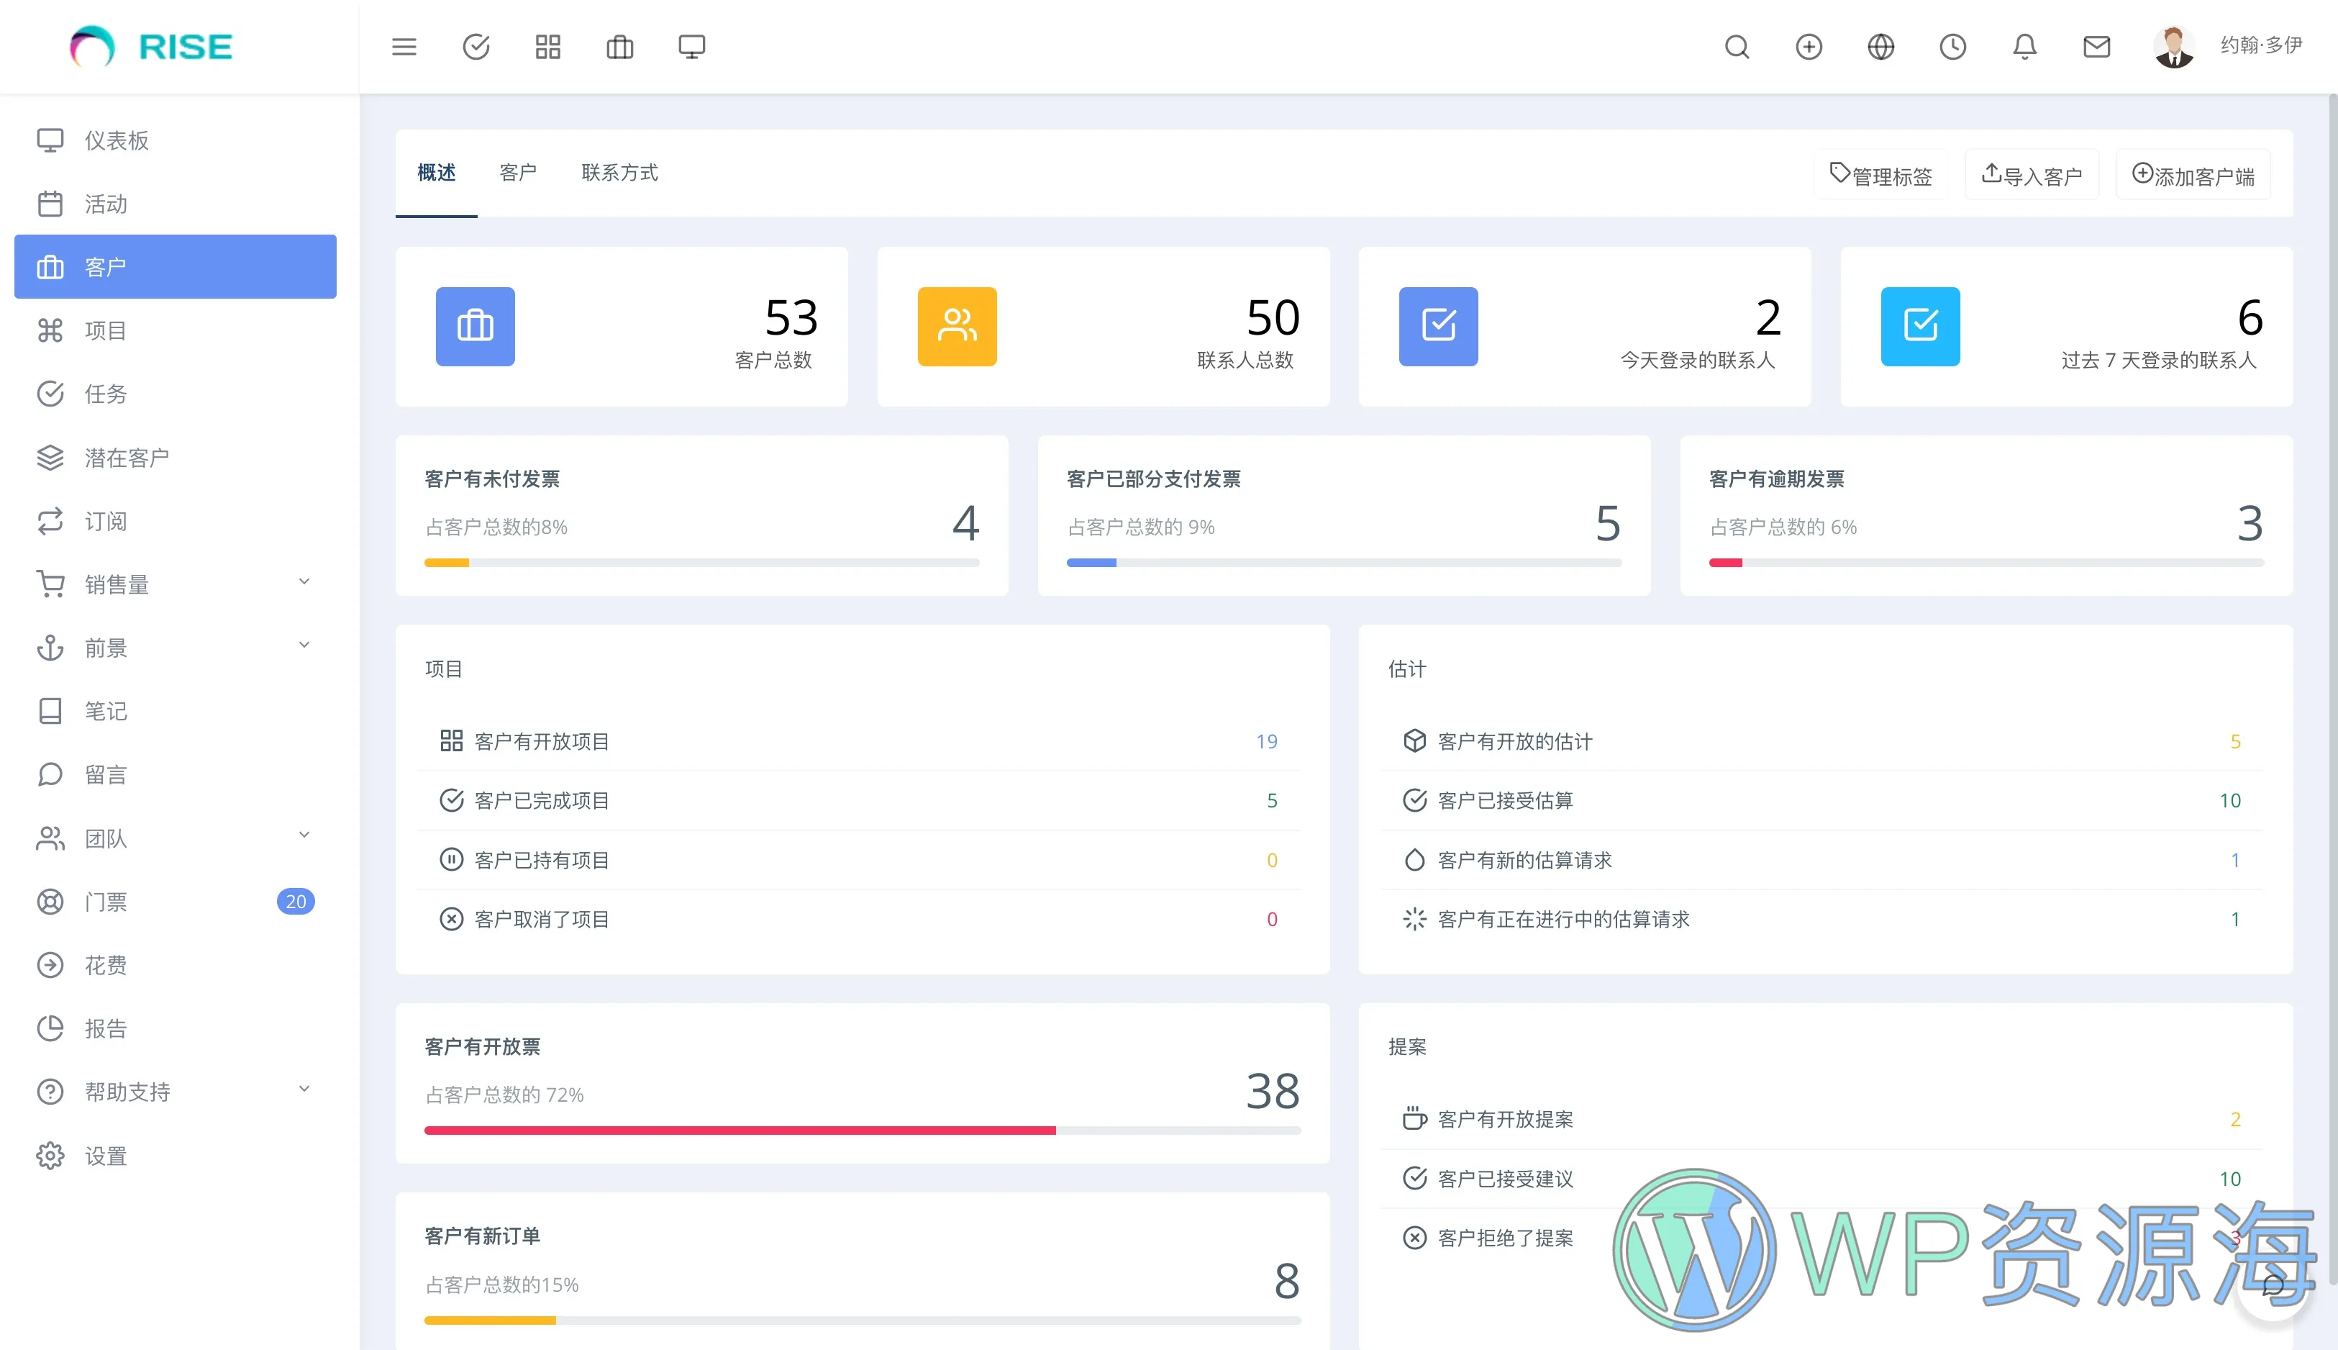Open messages envelope icon

coord(2096,46)
